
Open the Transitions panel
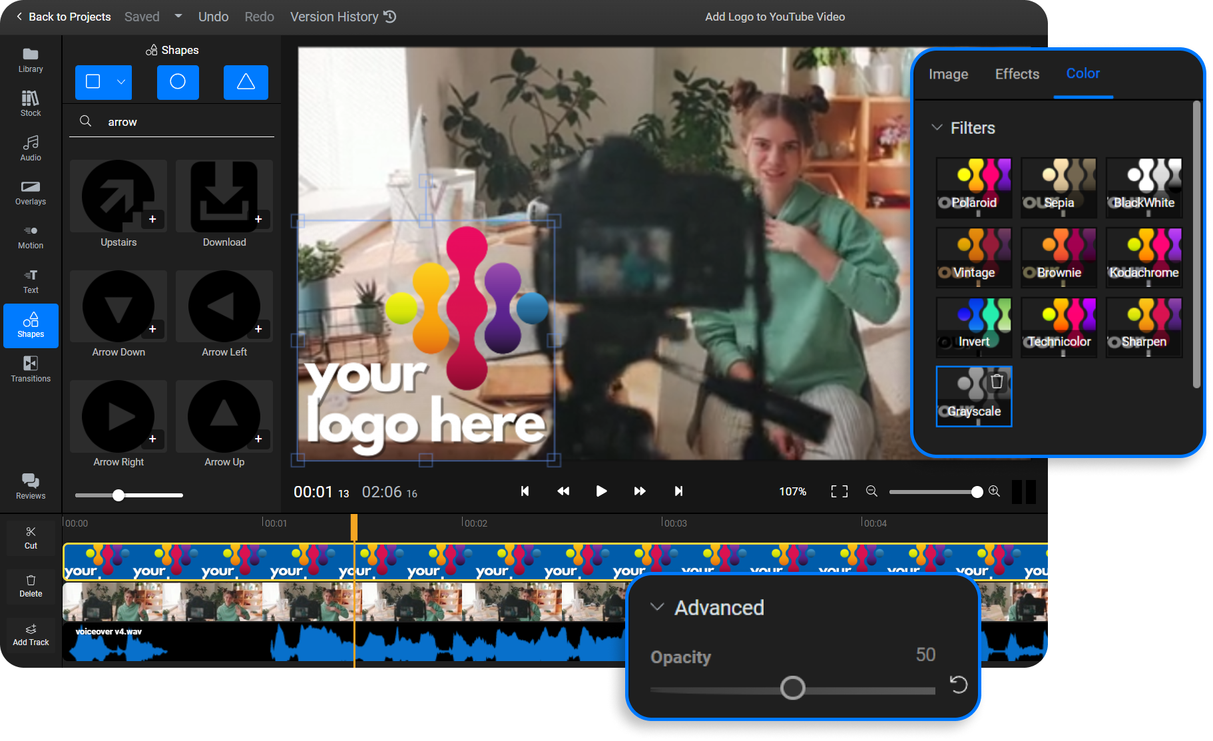pos(31,370)
